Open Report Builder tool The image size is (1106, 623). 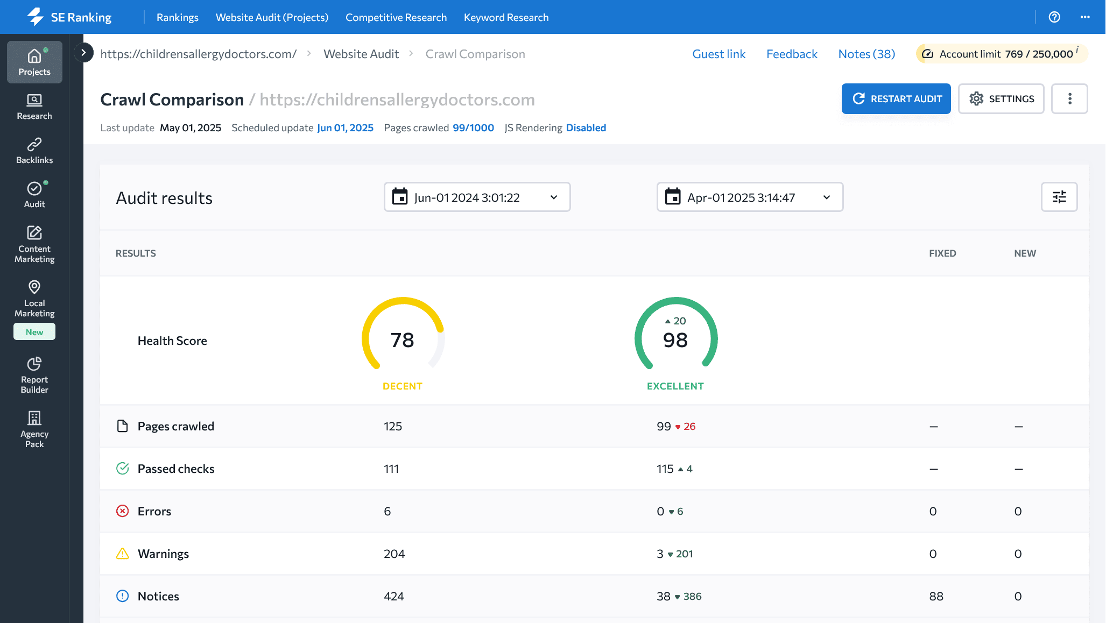click(34, 375)
